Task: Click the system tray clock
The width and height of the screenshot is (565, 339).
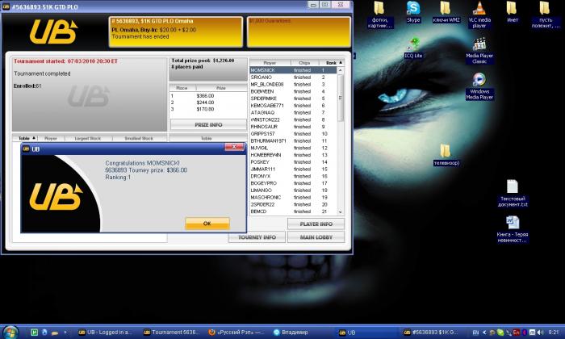Action: pyautogui.click(x=554, y=333)
